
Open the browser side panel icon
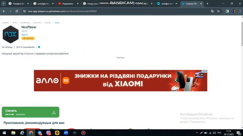[227, 11]
